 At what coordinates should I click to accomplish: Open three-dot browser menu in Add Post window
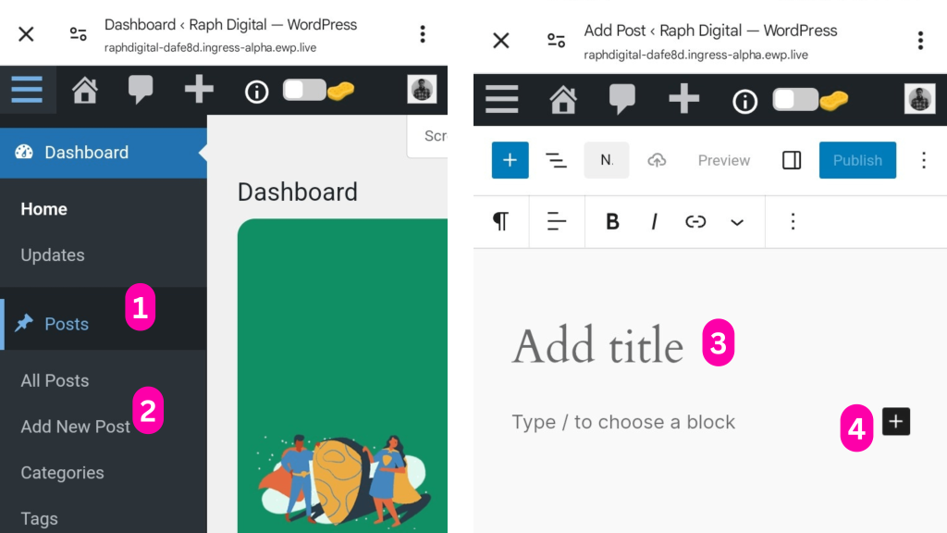920,41
